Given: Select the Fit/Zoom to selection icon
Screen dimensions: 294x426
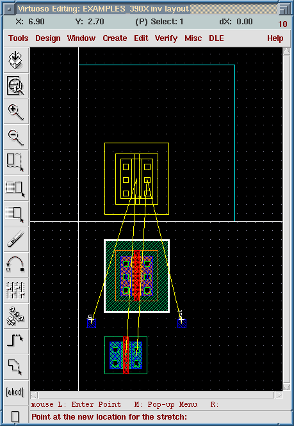Looking at the screenshot, I should [x=15, y=86].
